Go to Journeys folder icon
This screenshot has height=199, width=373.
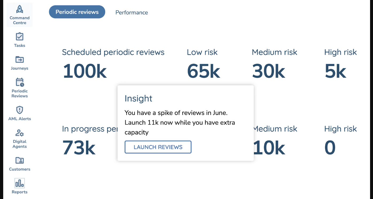tap(19, 59)
